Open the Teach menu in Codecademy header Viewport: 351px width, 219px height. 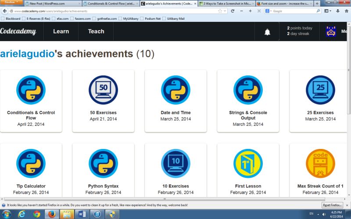[x=96, y=31]
